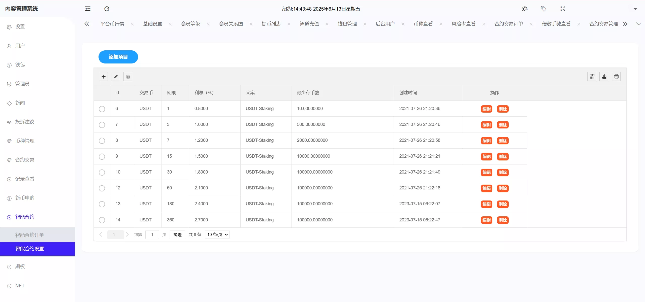Open the 智能合约订单 sidebar menu item
The image size is (645, 302).
[29, 234]
